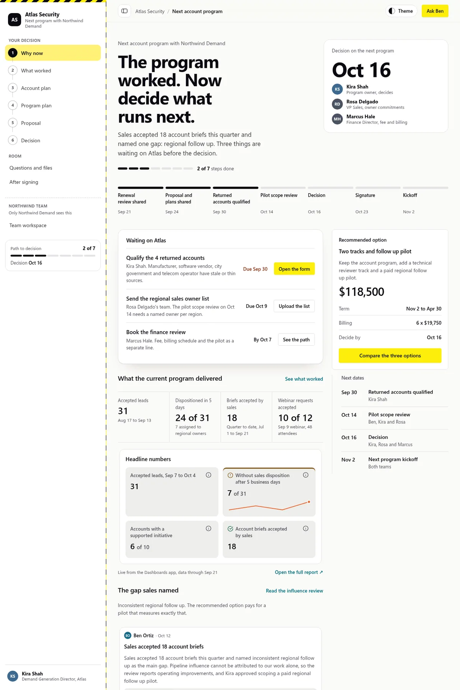Click Qualify the 4 returned accounts heading
The height and width of the screenshot is (690, 460).
pos(165,258)
